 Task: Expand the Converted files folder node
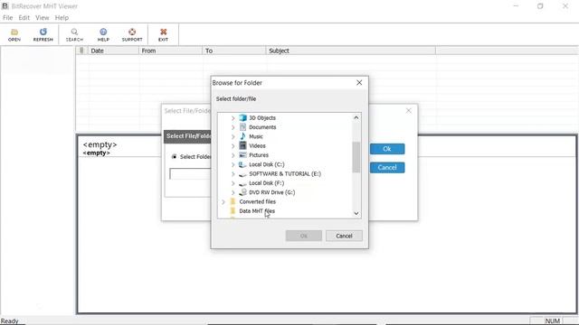tap(223, 201)
